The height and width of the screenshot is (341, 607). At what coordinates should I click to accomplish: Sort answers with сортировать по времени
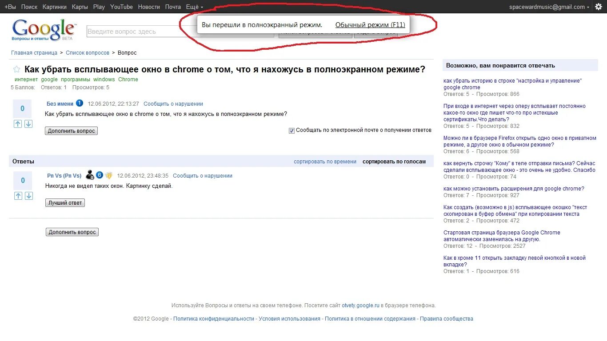325,162
